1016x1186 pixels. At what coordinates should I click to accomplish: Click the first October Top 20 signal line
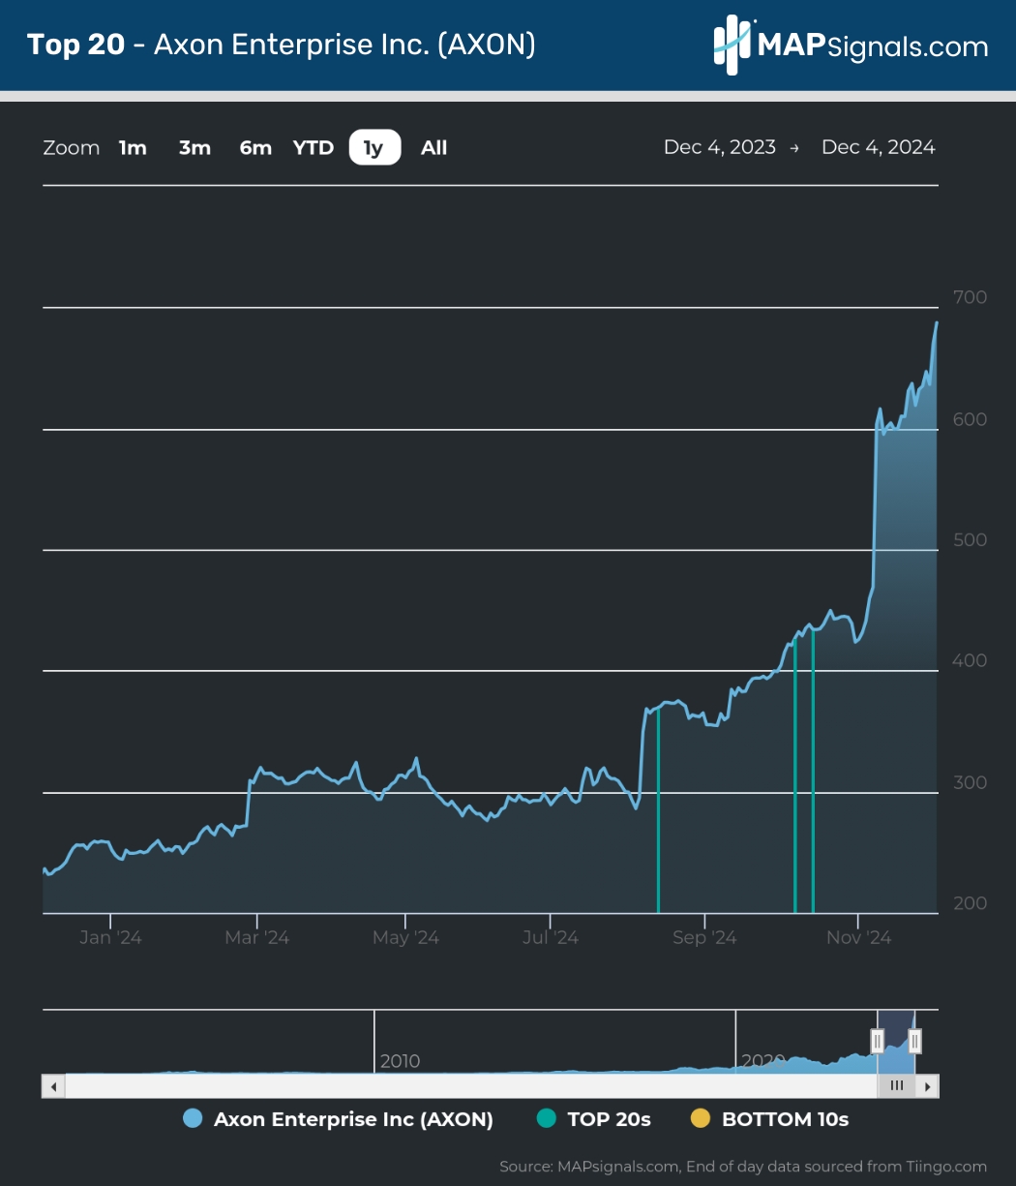[795, 776]
